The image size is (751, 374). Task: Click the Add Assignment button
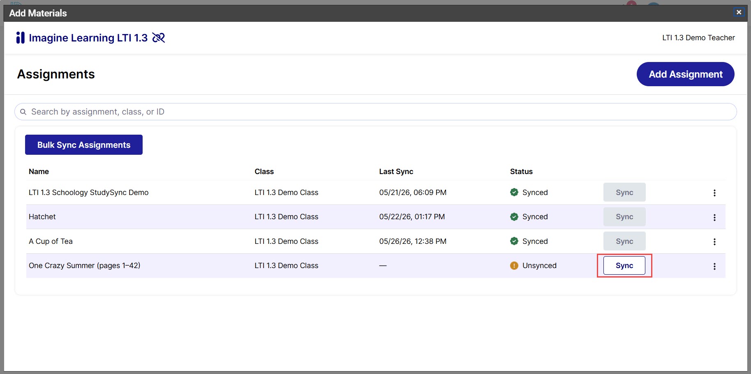point(685,74)
